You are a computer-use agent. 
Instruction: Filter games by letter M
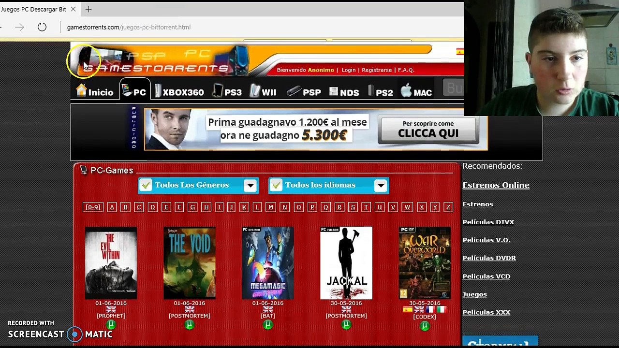tap(271, 207)
